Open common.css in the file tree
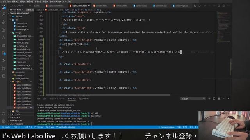 coord(22,23)
